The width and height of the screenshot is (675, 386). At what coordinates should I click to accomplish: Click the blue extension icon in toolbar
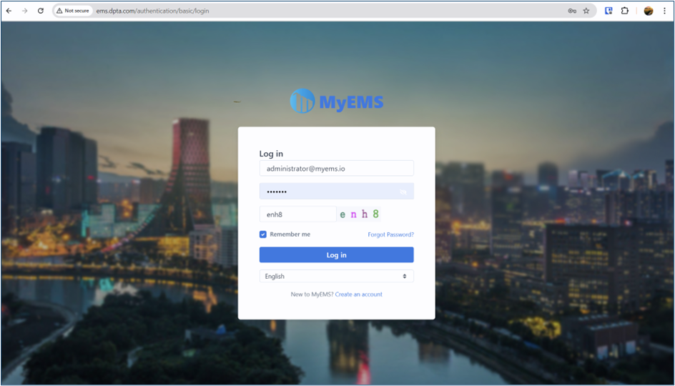point(609,11)
